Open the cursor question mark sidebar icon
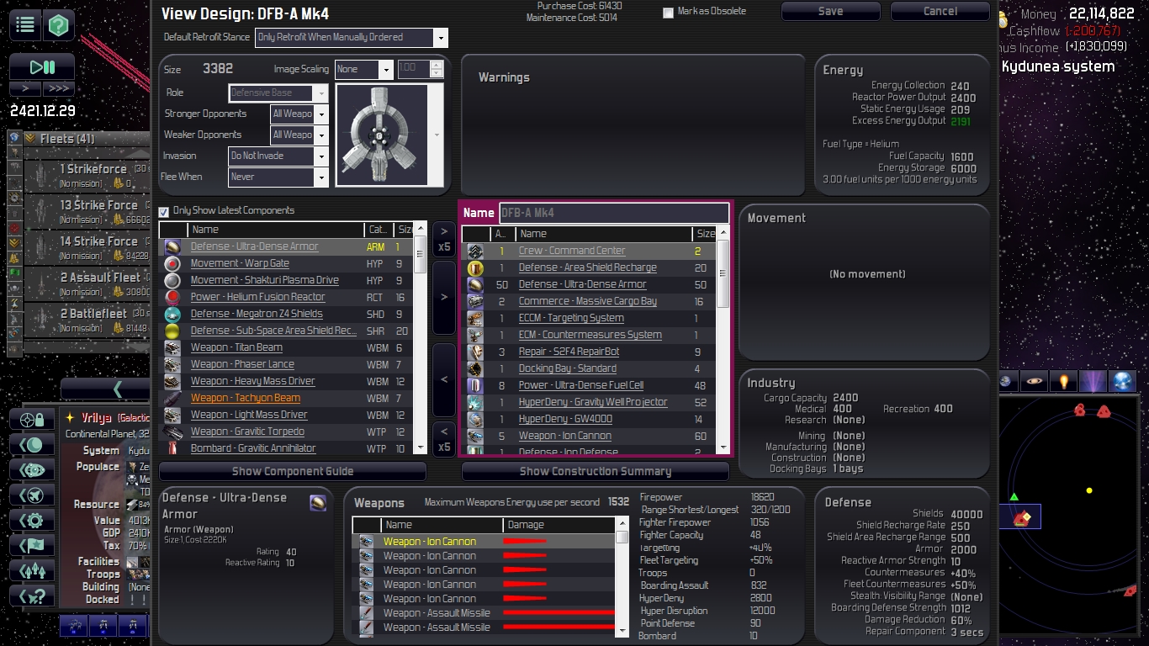This screenshot has height=646, width=1149. [x=32, y=596]
